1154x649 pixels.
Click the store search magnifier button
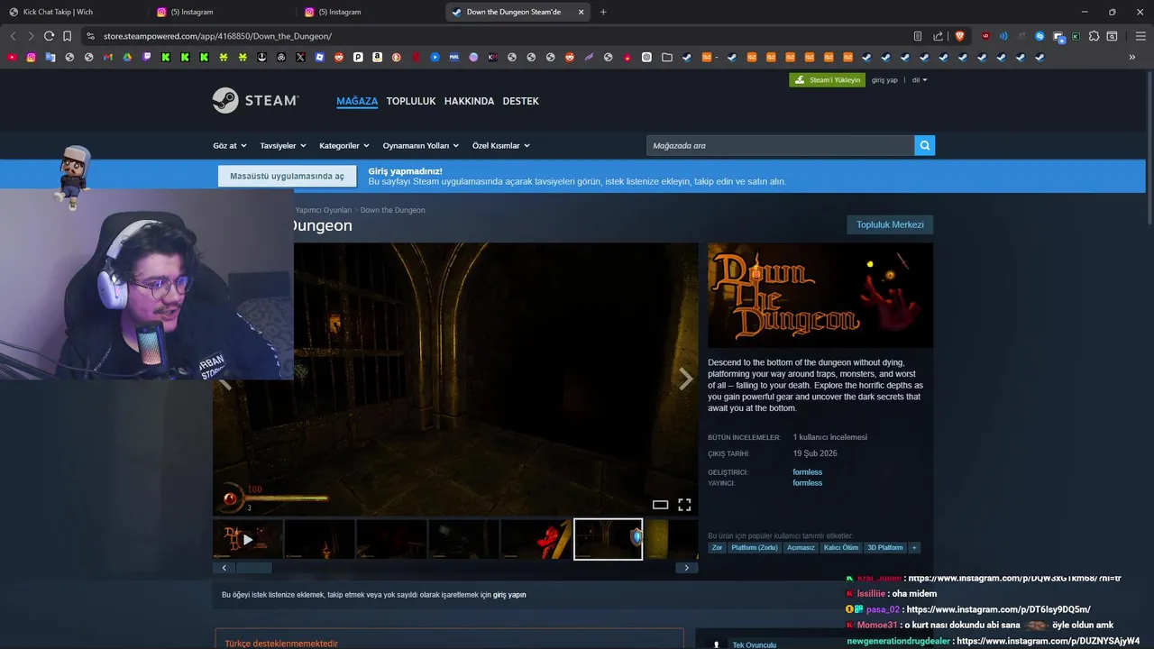(924, 145)
